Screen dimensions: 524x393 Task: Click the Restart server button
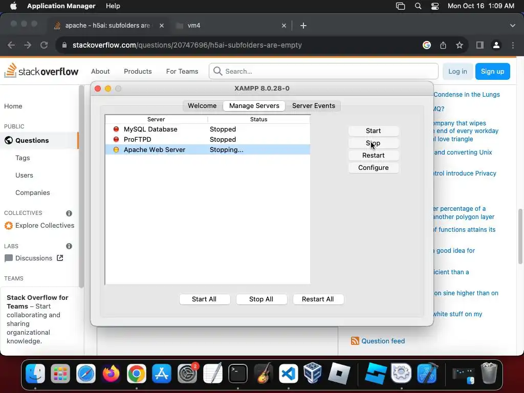point(373,156)
